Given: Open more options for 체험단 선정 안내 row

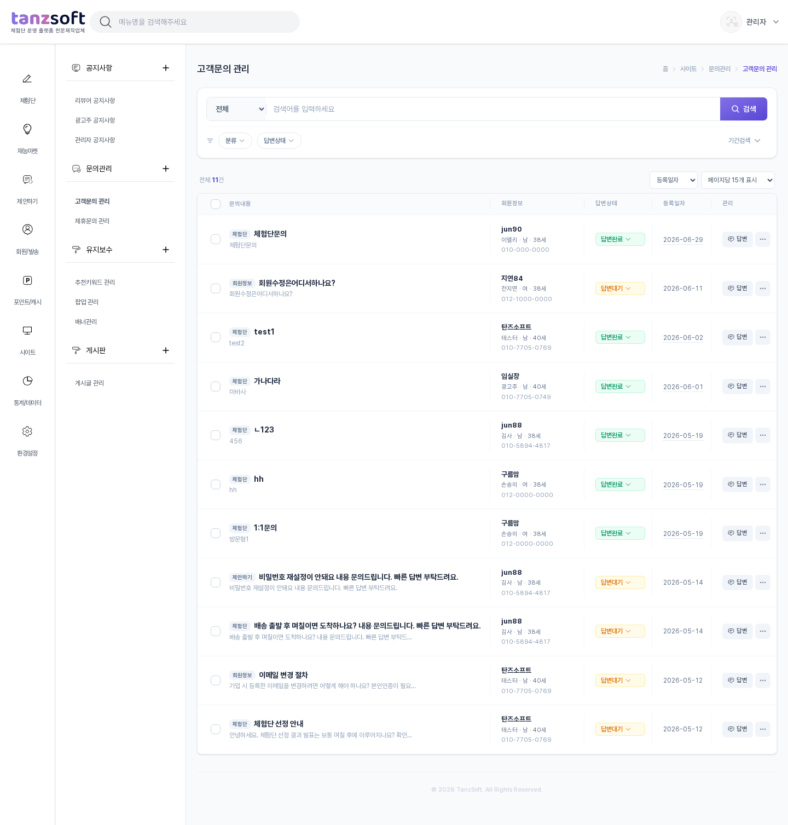Looking at the screenshot, I should [763, 729].
